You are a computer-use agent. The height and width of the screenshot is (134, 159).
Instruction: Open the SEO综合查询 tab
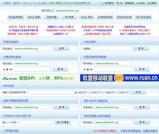click(x=143, y=17)
